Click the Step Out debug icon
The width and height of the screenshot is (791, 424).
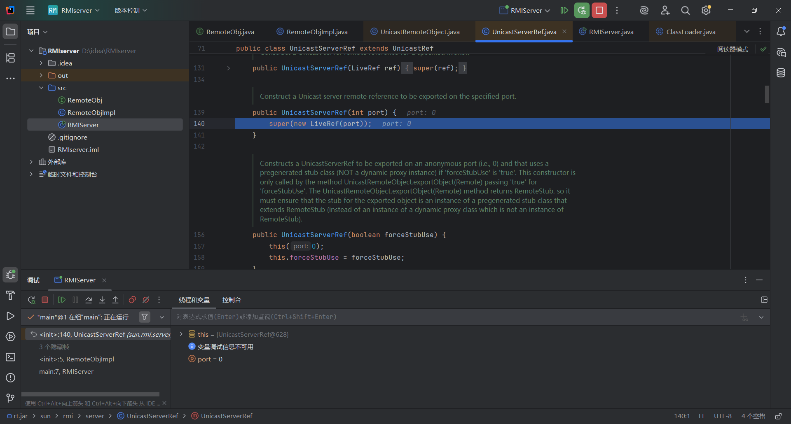coord(115,300)
